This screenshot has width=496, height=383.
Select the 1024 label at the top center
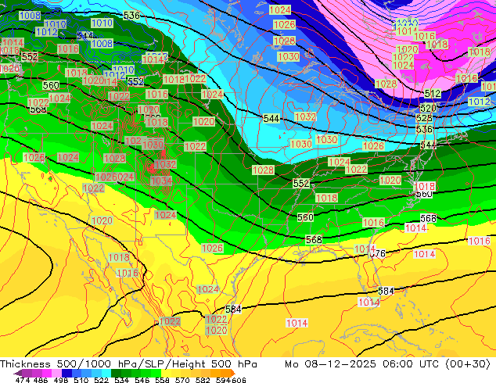pyautogui.click(x=280, y=10)
